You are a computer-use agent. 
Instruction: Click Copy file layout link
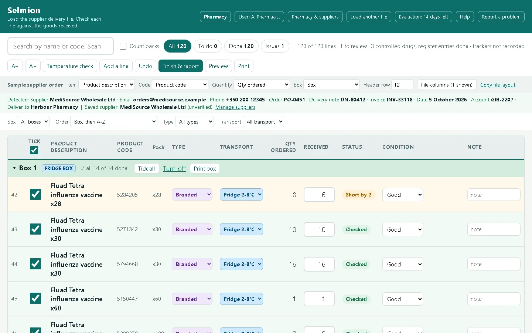pyautogui.click(x=498, y=85)
